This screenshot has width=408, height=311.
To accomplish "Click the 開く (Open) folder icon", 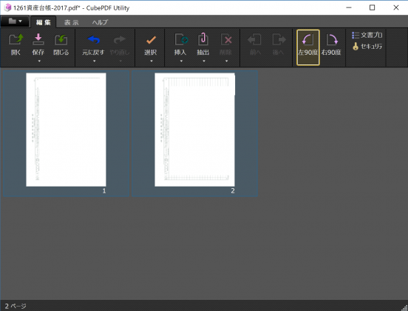I will 16,40.
